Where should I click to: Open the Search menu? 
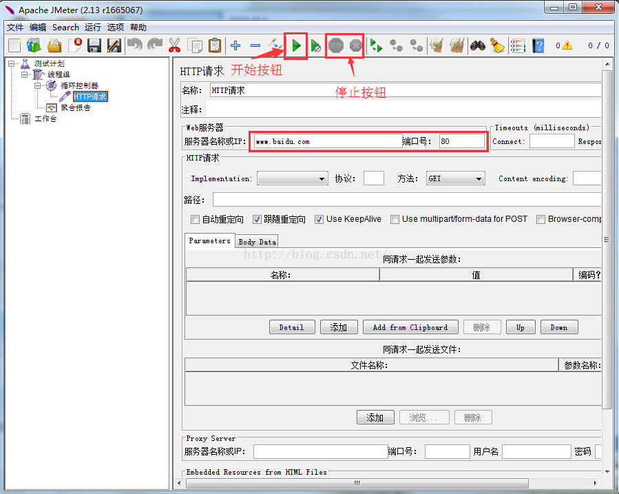(65, 28)
